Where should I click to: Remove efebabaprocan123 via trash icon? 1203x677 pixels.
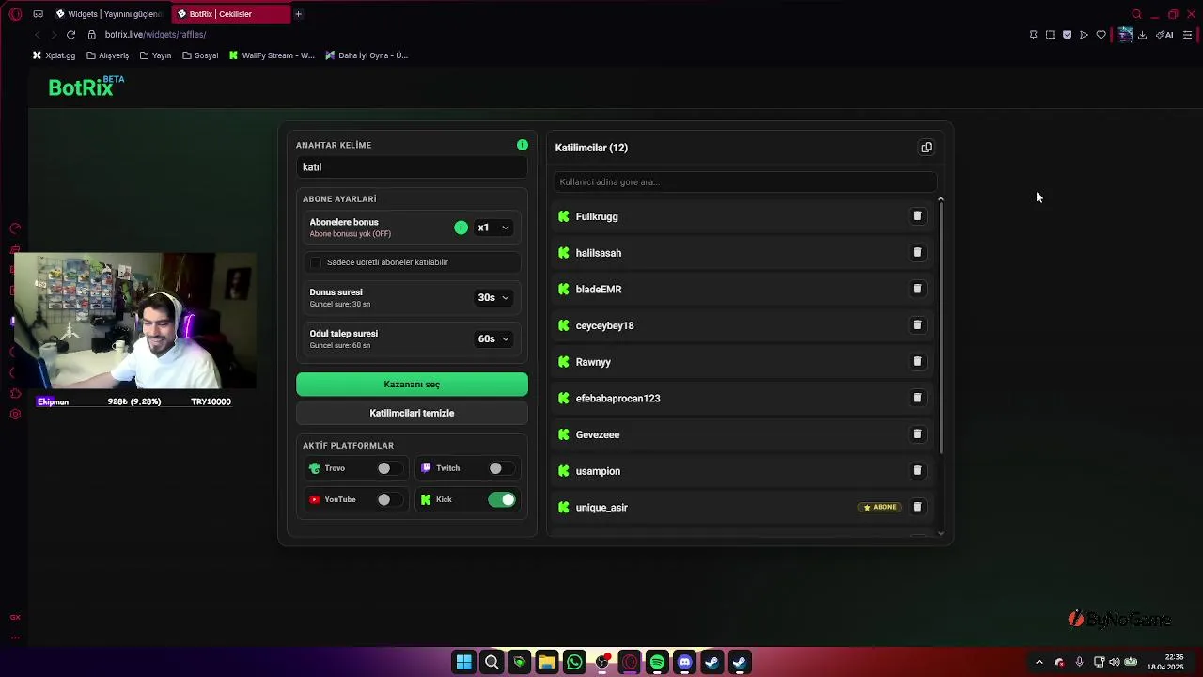coord(917,398)
